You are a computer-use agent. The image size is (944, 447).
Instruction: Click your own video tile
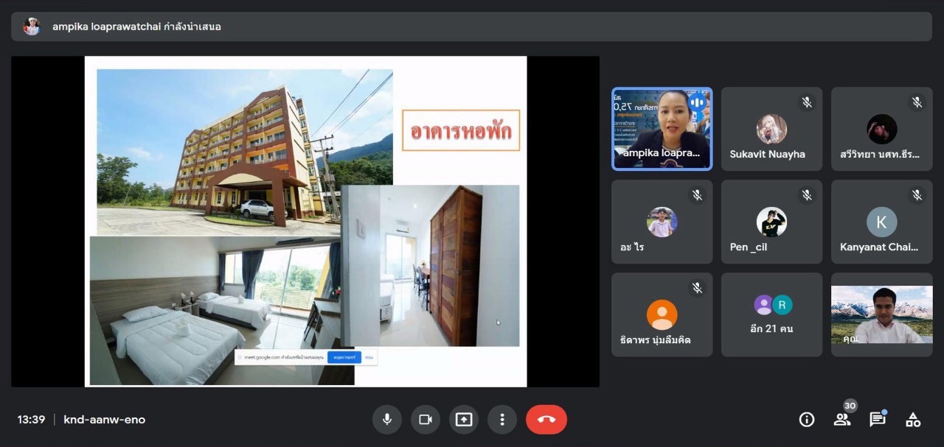pyautogui.click(x=881, y=314)
